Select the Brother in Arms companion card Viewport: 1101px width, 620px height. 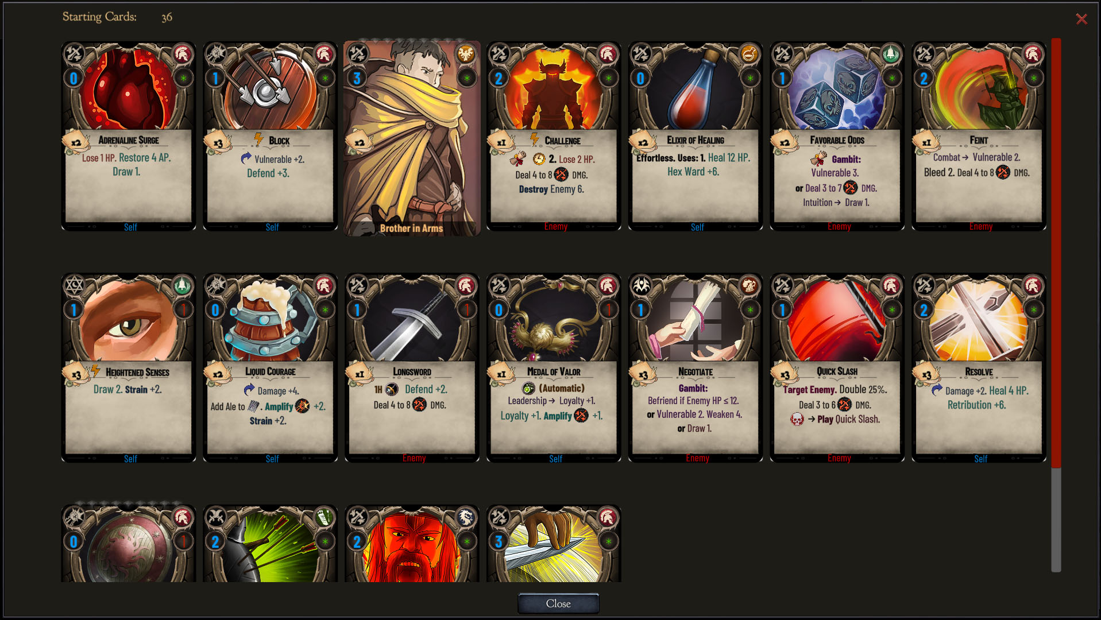(412, 138)
